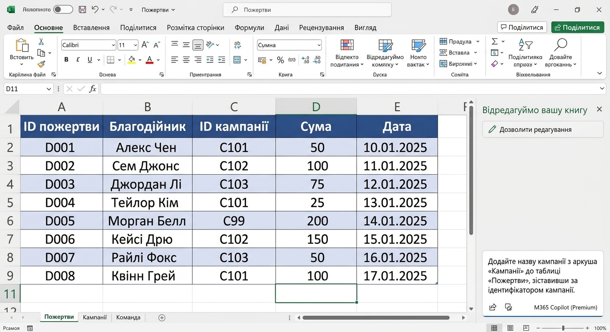Switch to Page Layout view in status bar
The image size is (610, 332).
pyautogui.click(x=511, y=328)
